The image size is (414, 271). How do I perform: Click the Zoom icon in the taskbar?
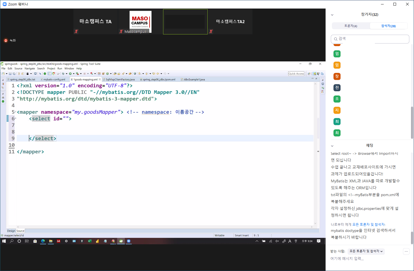point(129,241)
